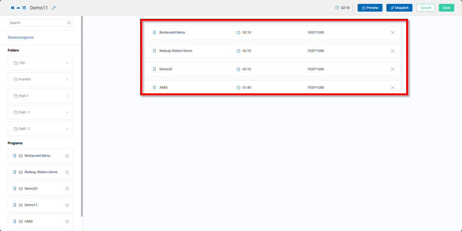The height and width of the screenshot is (231, 462).
Task: Open Shared programs link
Action: (21, 38)
